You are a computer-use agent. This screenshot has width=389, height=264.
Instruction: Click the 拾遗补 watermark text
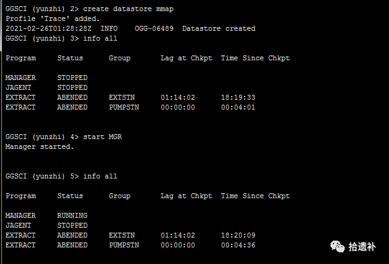pyautogui.click(x=362, y=247)
